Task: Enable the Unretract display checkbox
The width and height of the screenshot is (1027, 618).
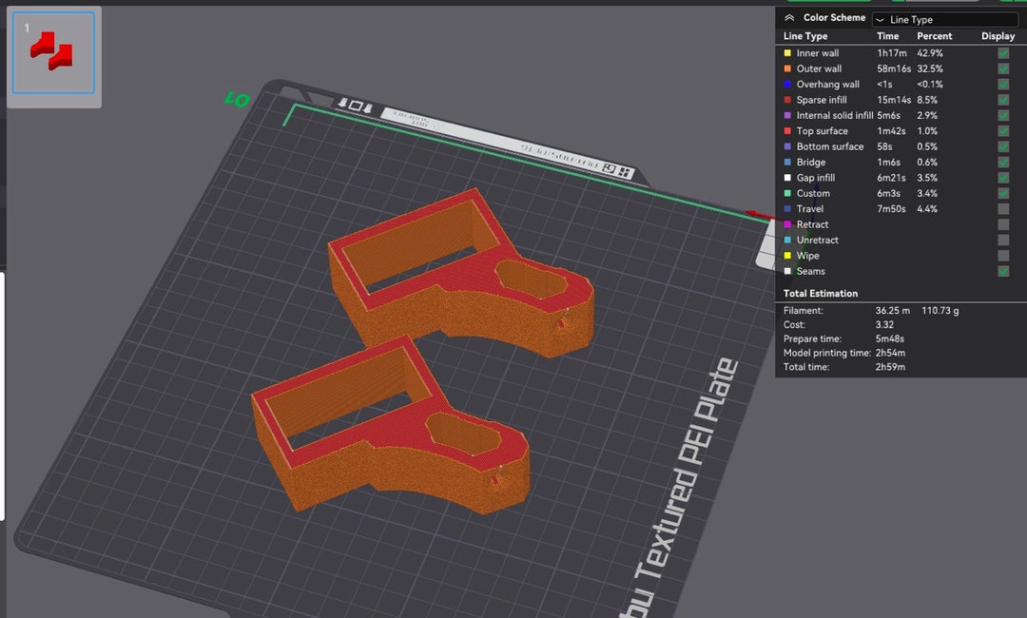Action: click(x=1003, y=240)
